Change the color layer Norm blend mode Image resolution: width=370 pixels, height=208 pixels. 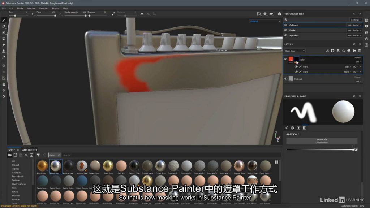[358, 57]
